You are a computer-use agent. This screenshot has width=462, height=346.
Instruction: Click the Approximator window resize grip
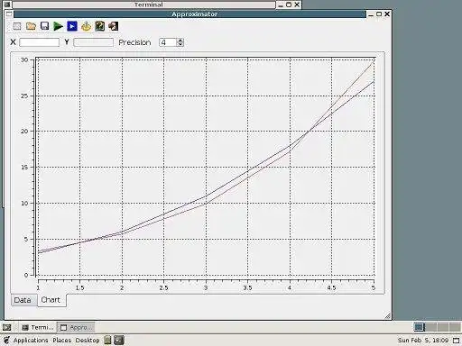(387, 315)
